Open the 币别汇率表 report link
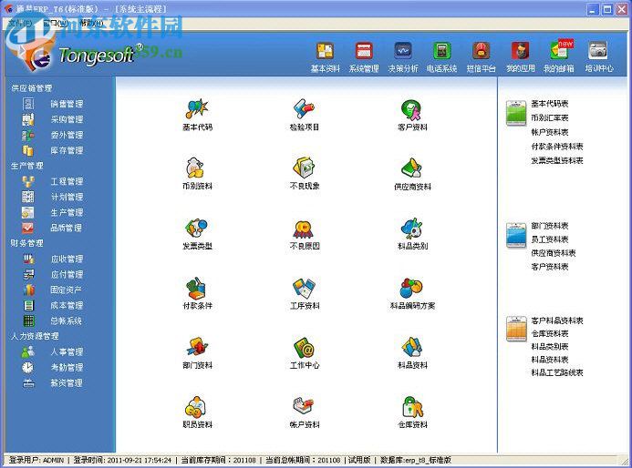Image resolution: width=632 pixels, height=468 pixels. (x=550, y=117)
